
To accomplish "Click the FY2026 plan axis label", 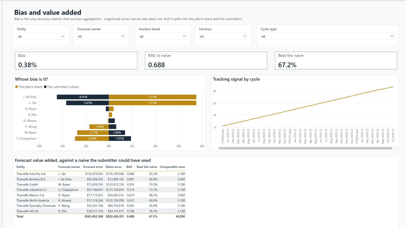I will tap(357, 136).
